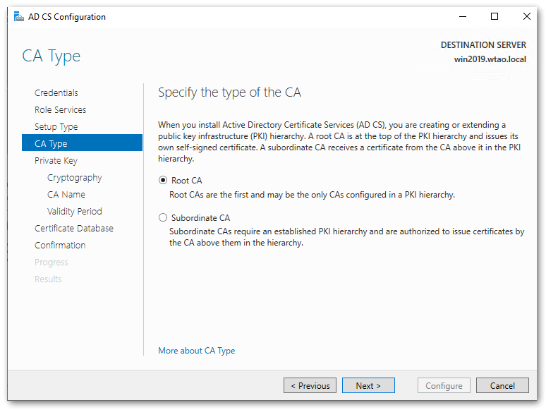Minimize the AD CS Configuration window
Viewport: 546px width, 410px height.
[x=462, y=17]
